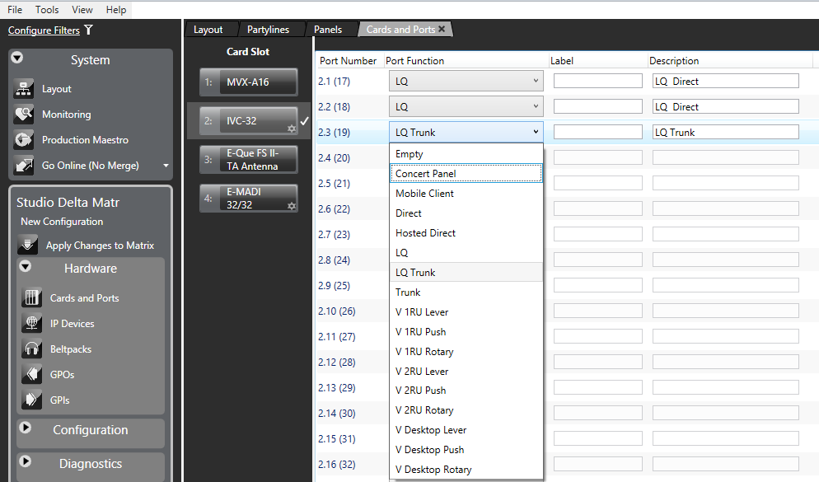Click the Label field for port 2.3
Screen dimensions: 819x482
click(x=597, y=132)
